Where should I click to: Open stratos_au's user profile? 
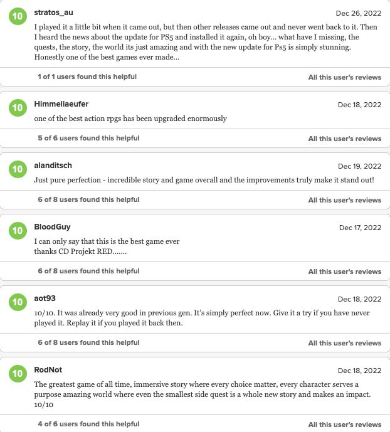53,13
